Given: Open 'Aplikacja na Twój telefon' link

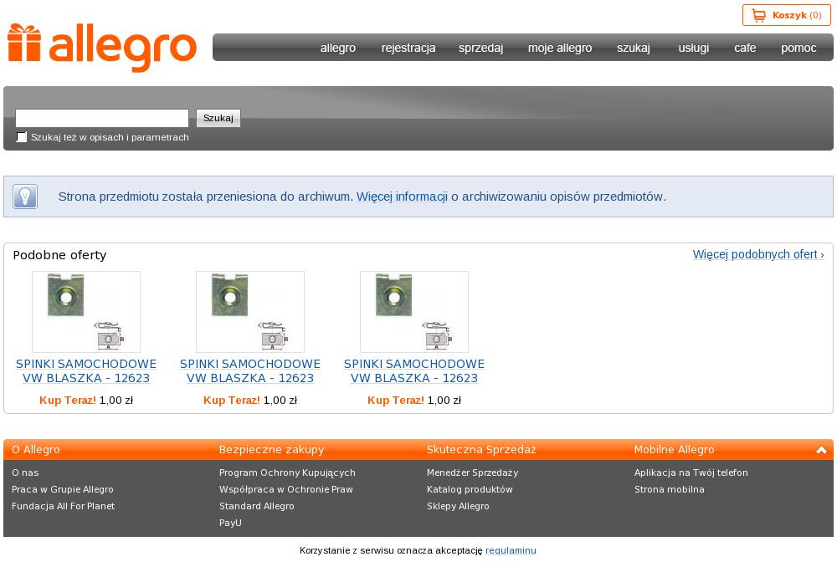Looking at the screenshot, I should pyautogui.click(x=691, y=472).
